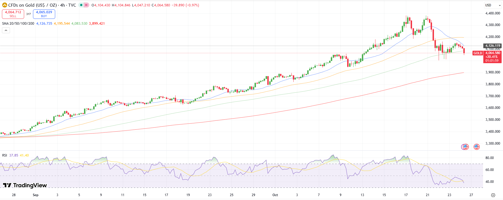Click the 4,126.119 price axis label

(492, 46)
